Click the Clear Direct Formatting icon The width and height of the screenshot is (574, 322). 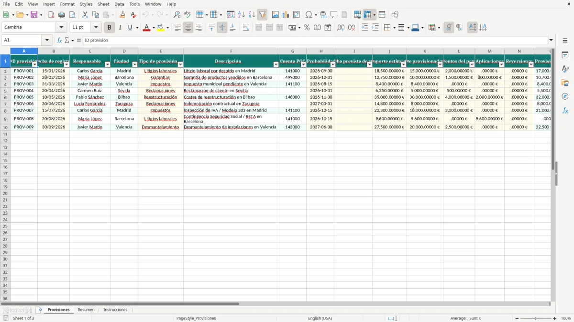[133, 15]
